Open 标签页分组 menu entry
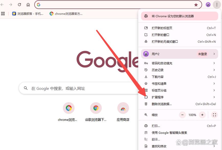222x150 pixels. [x=180, y=90]
